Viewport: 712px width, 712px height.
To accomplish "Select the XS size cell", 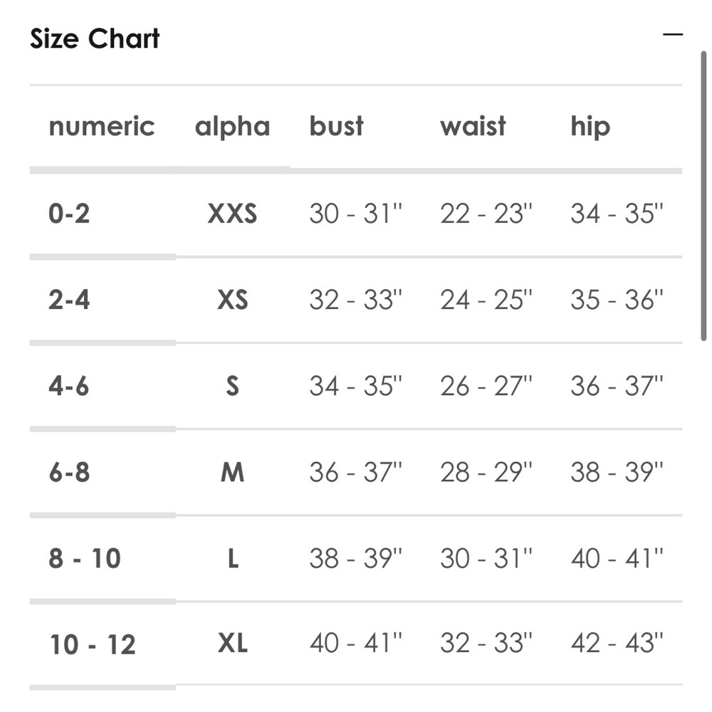I will click(233, 300).
